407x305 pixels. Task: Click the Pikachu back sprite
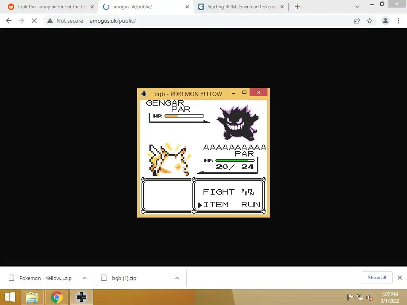(x=170, y=159)
